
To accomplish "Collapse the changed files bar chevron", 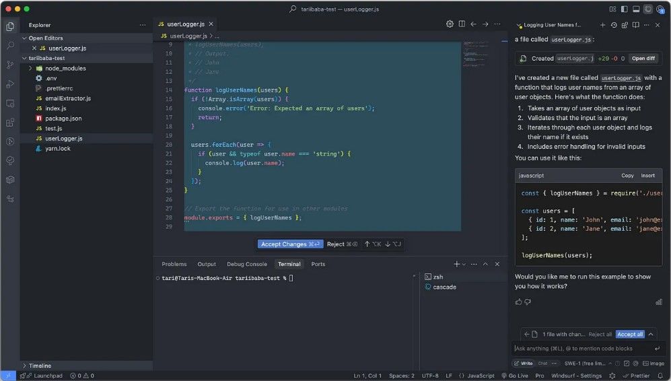I will click(x=651, y=335).
